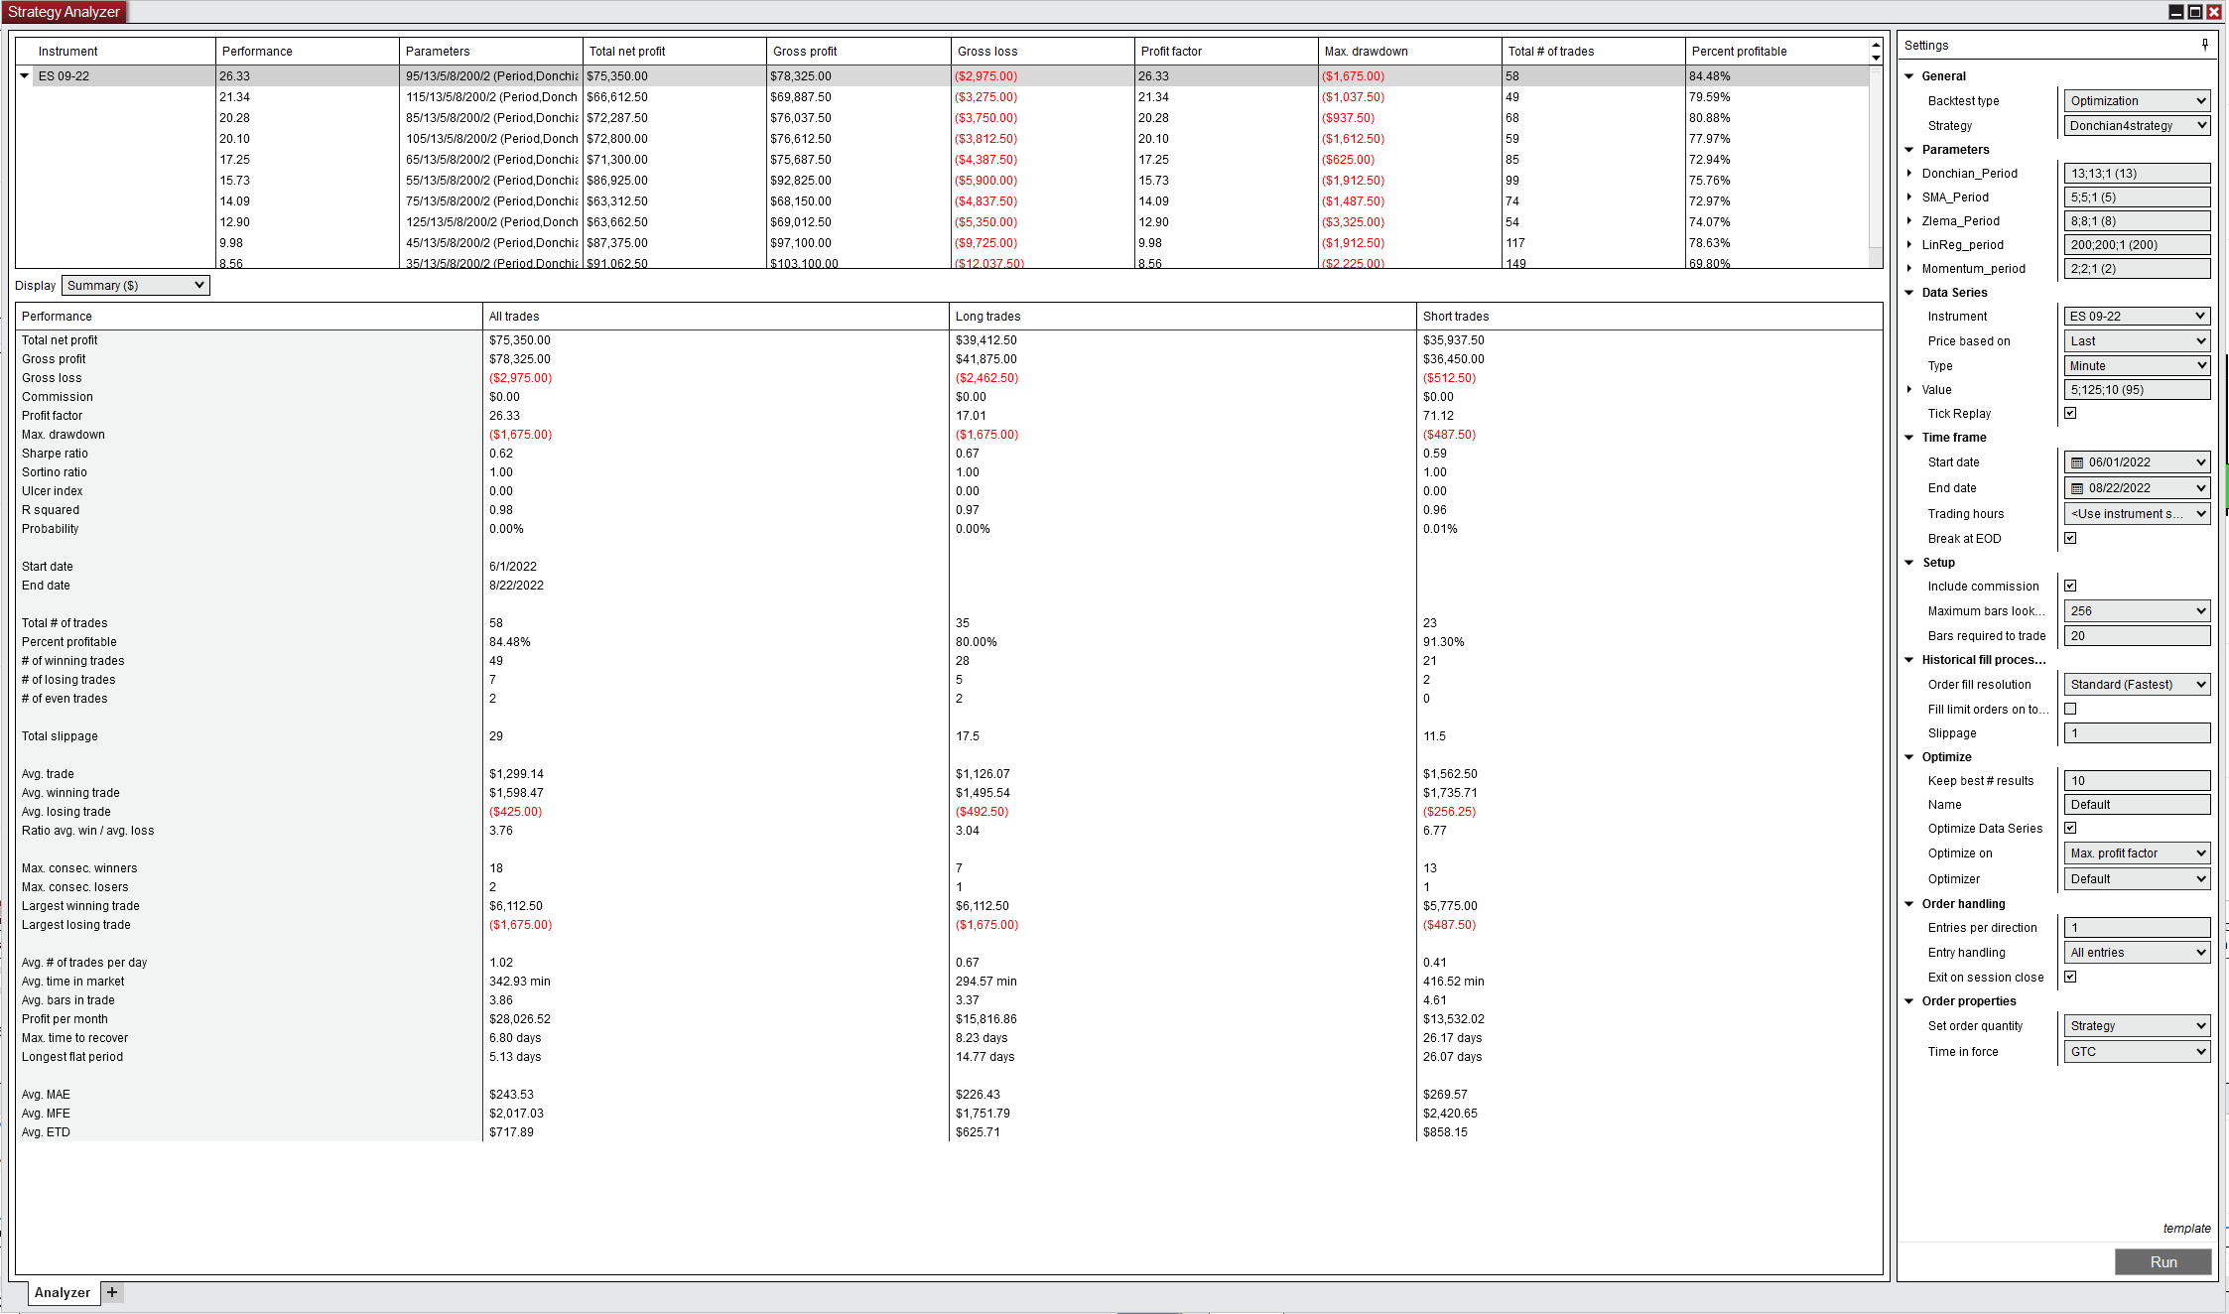Select result row with $72,287.50 net profit
The height and width of the screenshot is (1314, 2229).
click(943, 117)
